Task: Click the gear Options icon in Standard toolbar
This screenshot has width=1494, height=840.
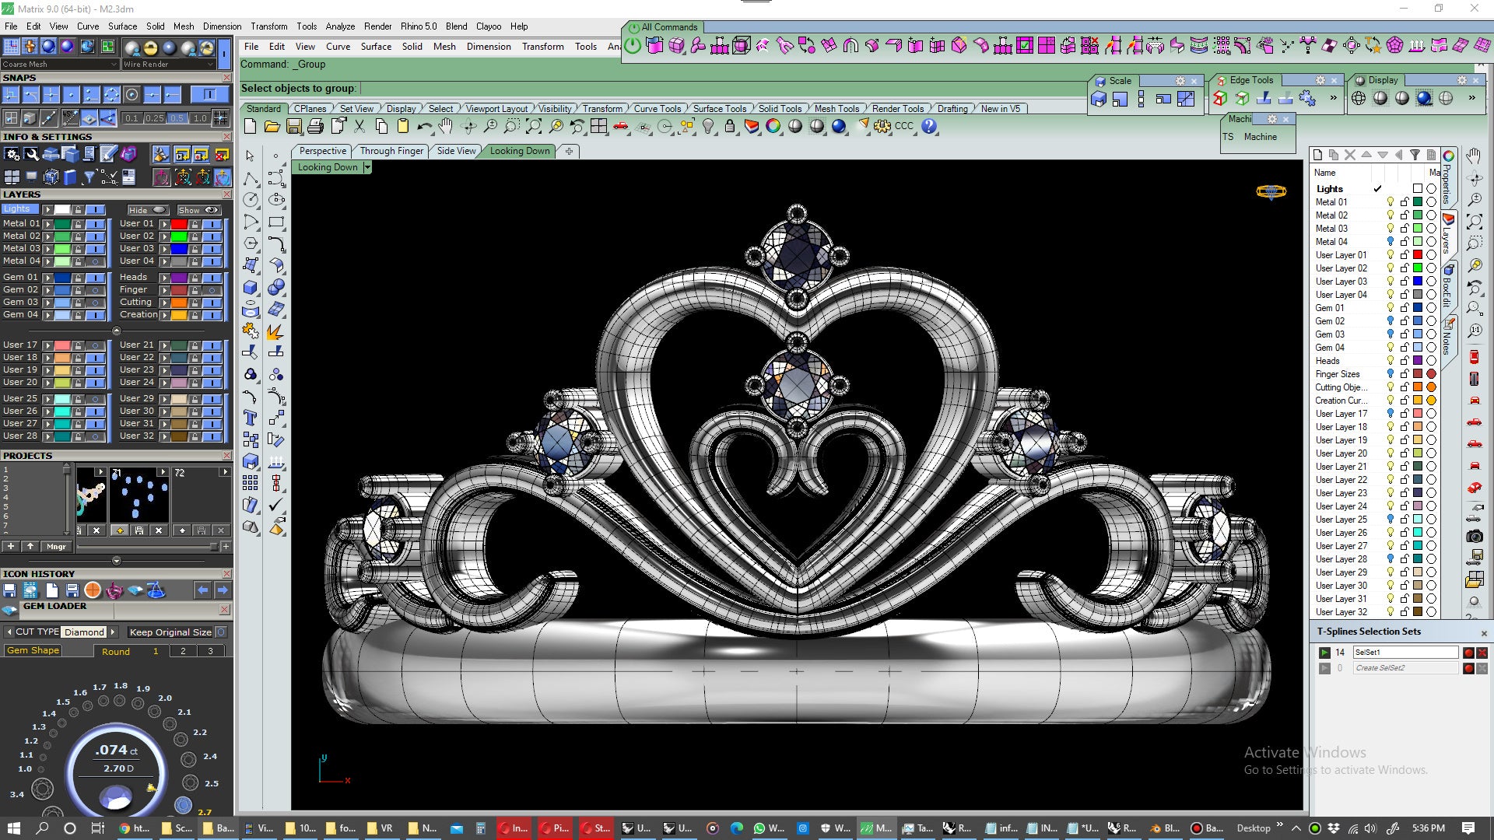Action: (x=882, y=126)
